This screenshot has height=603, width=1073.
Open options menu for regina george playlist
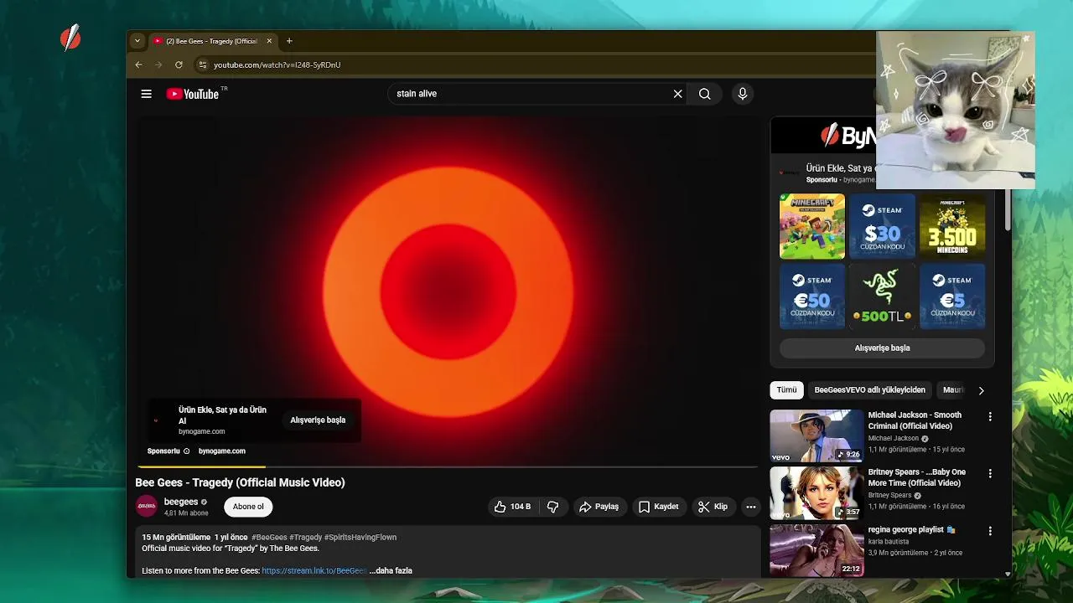pyautogui.click(x=990, y=531)
